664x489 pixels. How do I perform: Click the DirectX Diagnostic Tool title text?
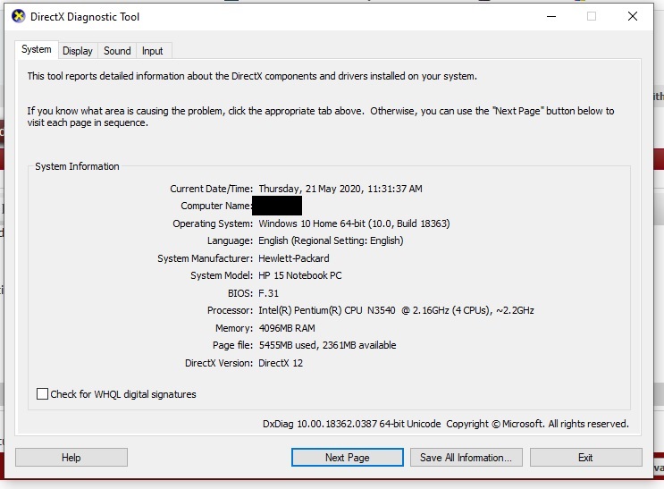point(85,17)
